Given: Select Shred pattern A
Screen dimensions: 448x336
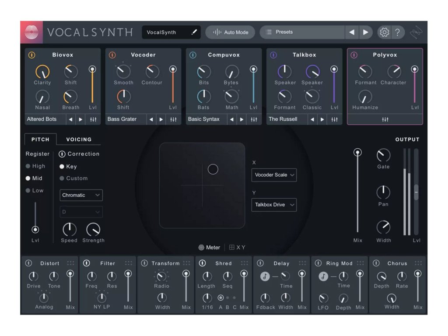Looking at the screenshot, I should coord(220,297).
